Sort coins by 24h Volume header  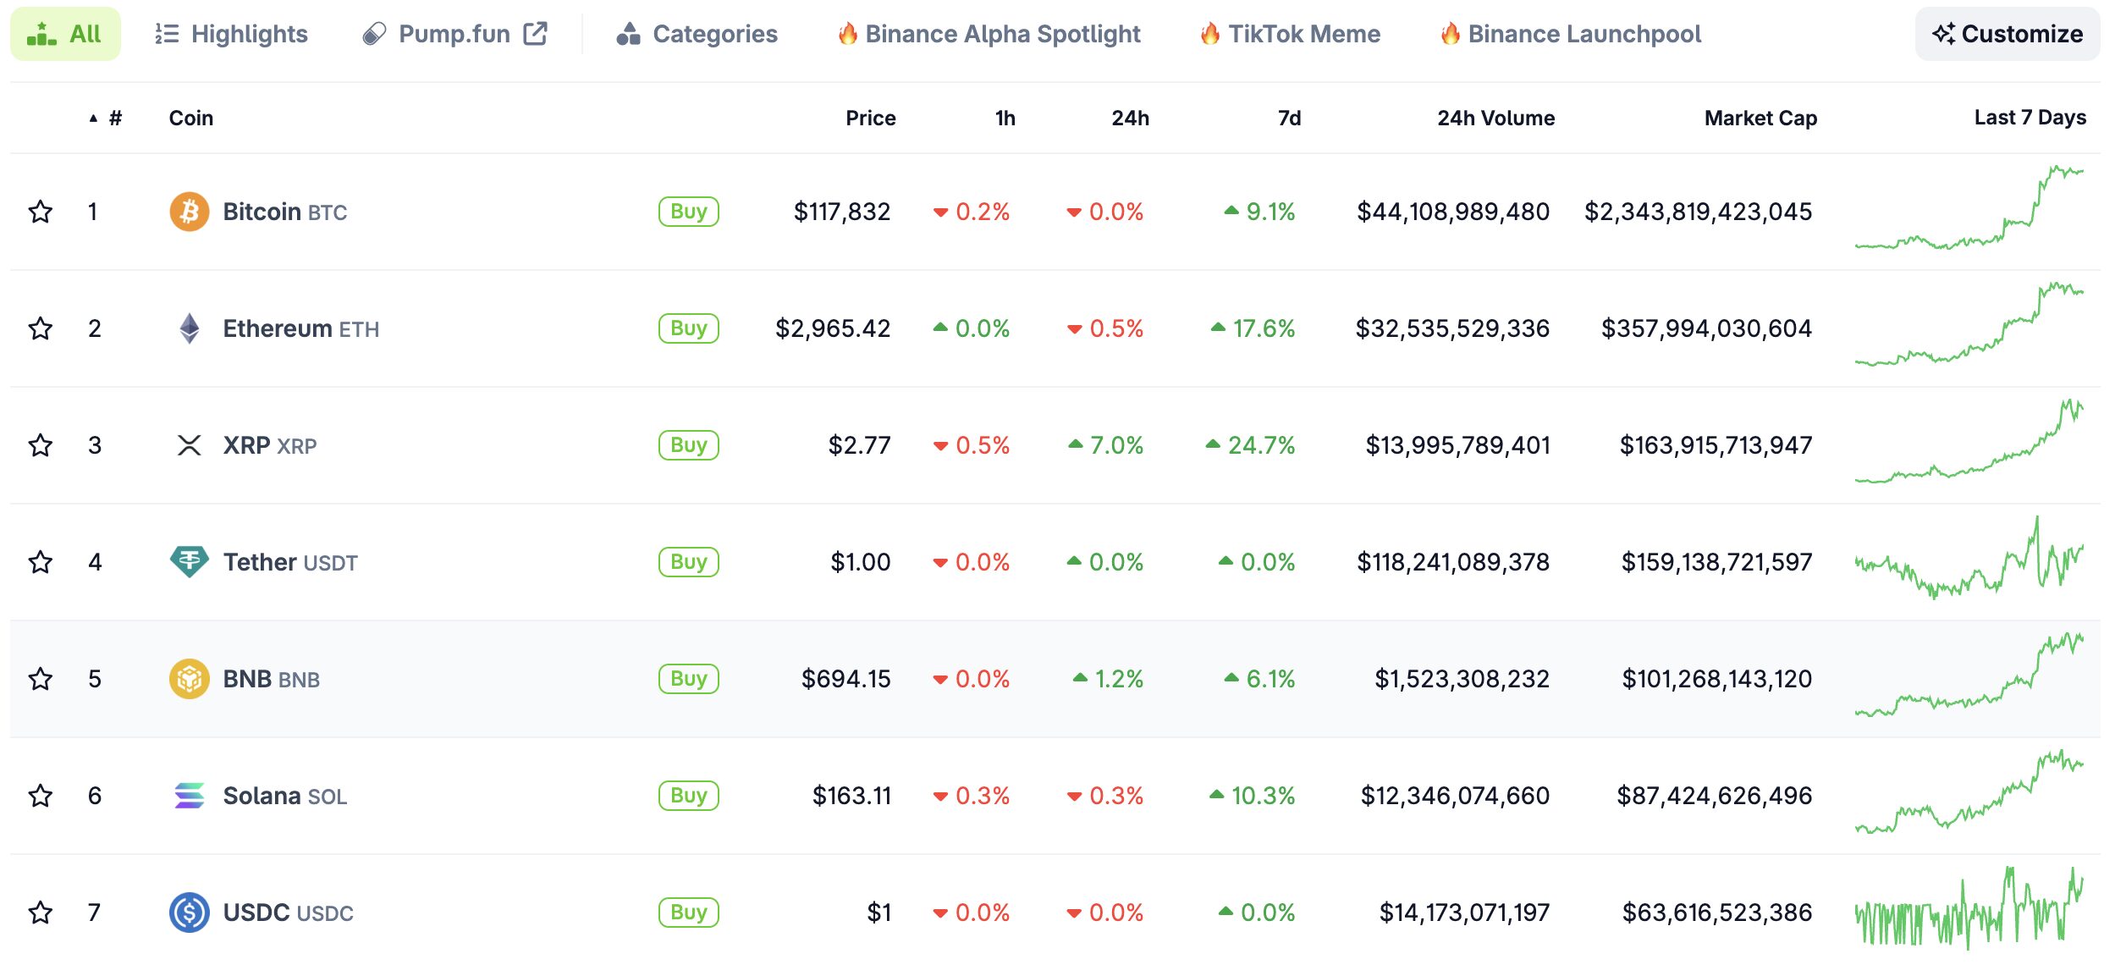1495,119
